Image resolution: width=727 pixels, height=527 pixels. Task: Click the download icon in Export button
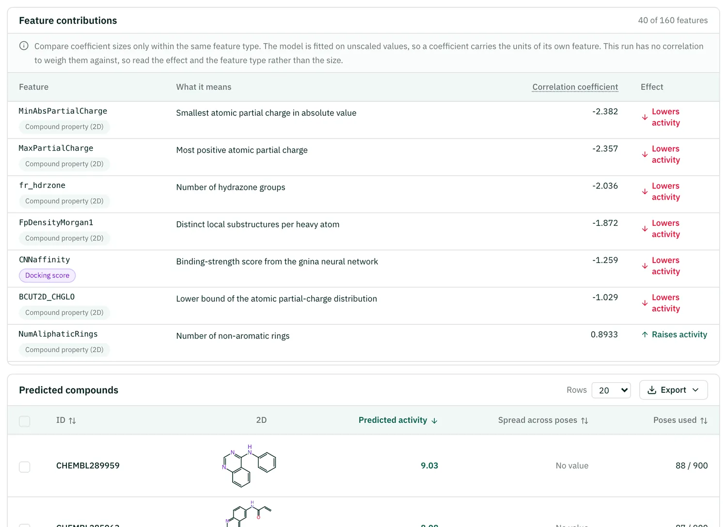(652, 390)
